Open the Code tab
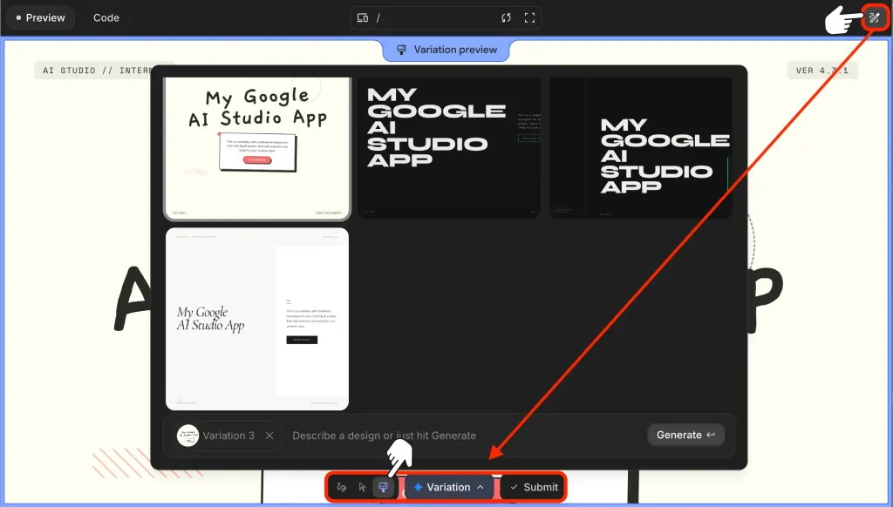Viewport: 893px width, 507px height. [106, 17]
